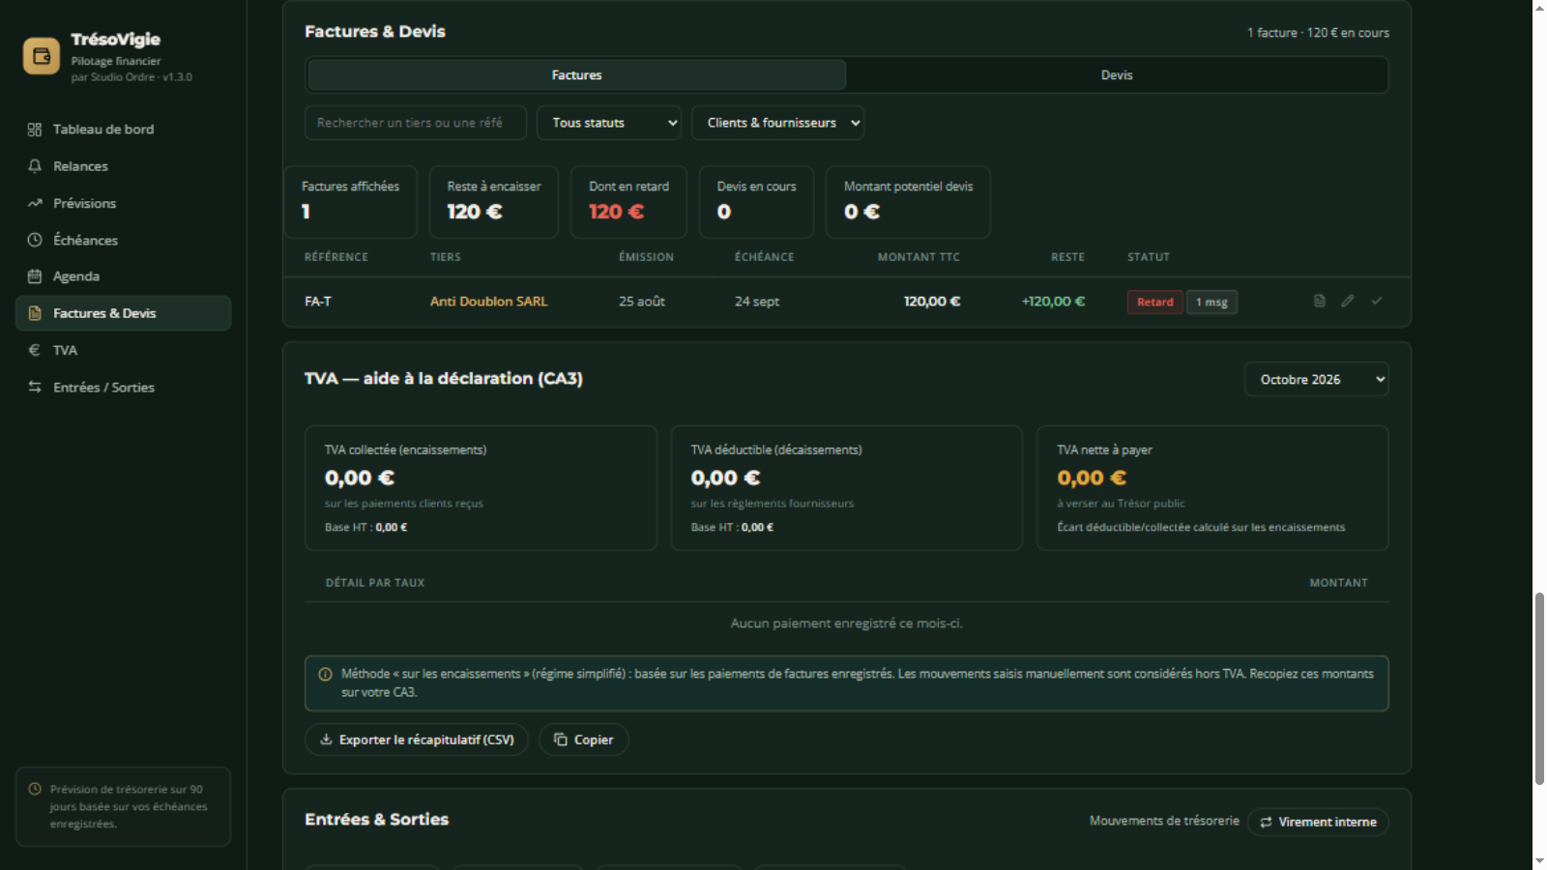Click the info icon in the CA3 method note
The image size is (1547, 870).
pos(326,675)
